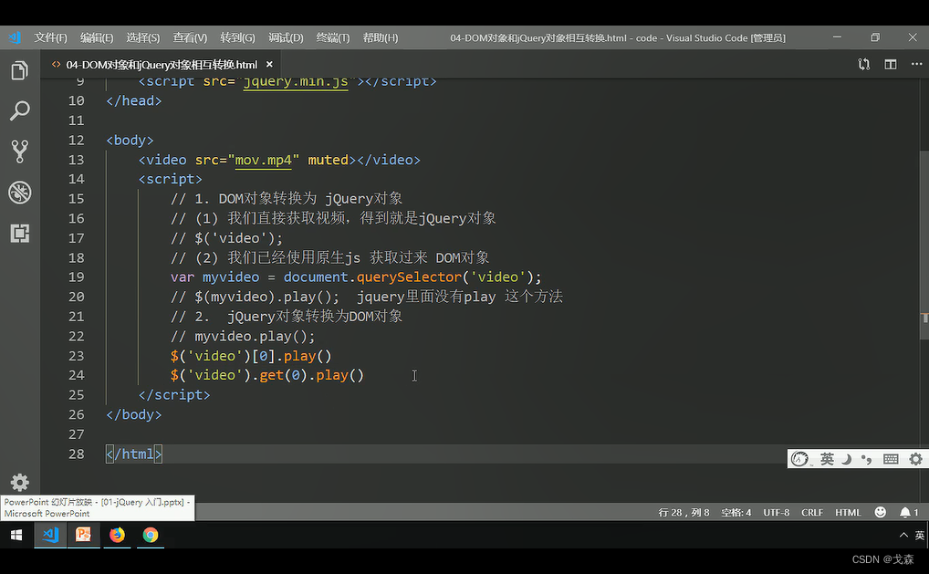Open Chrome from the taskbar

(151, 535)
